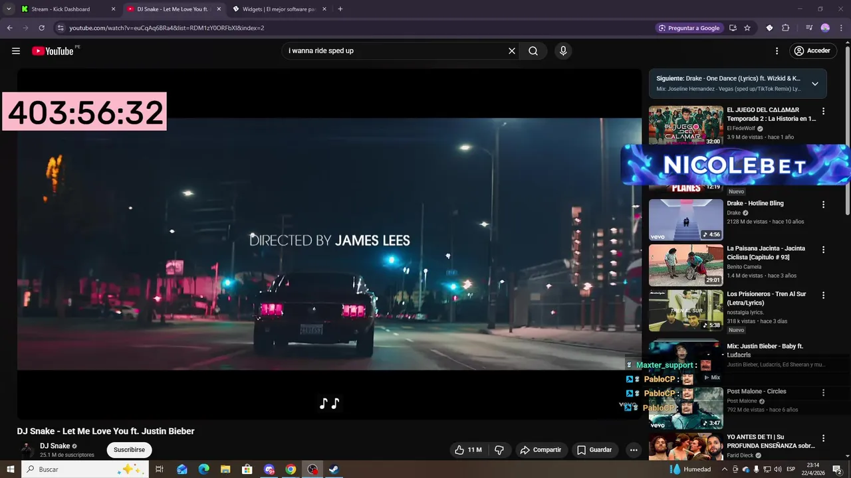Screen dimensions: 851x478
Task: Reload the page in Chrome
Action: click(41, 28)
